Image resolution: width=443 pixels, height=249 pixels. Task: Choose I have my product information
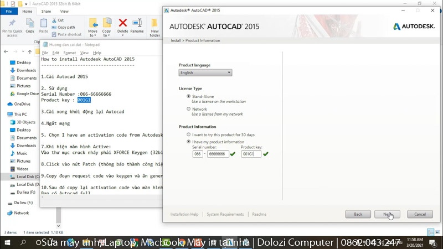[x=188, y=142]
